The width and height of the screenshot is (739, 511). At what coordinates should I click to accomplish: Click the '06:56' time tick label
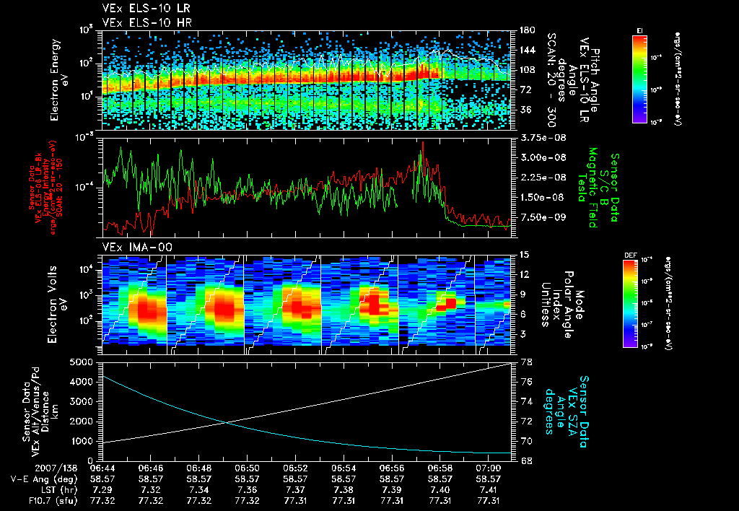coord(392,468)
